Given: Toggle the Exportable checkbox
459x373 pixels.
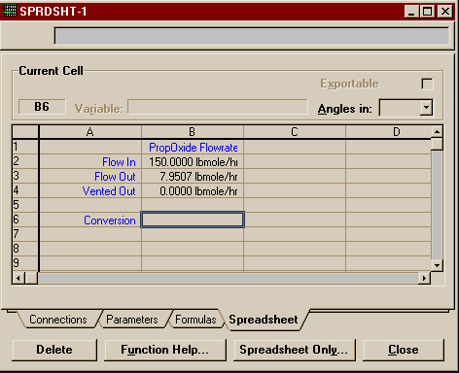Looking at the screenshot, I should point(427,84).
